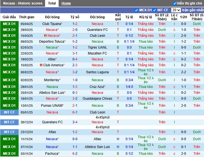Open Deportivo Toluca team link

(x=52, y=42)
